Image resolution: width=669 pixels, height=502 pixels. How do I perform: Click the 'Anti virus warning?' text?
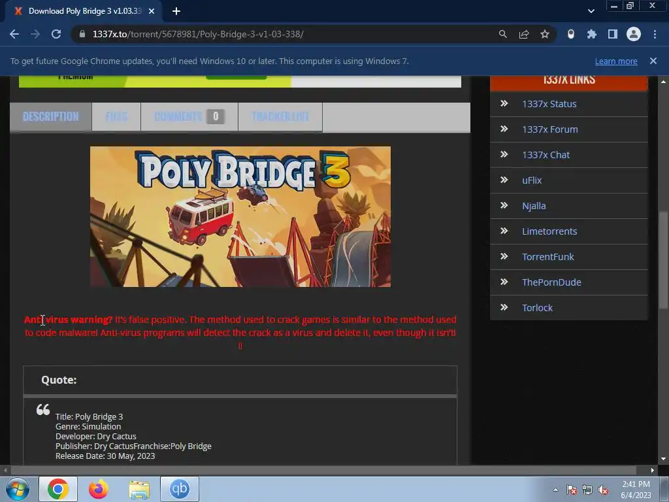coord(68,320)
